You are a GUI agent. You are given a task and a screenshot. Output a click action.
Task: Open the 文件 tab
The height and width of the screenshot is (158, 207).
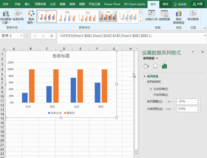pos(6,4)
